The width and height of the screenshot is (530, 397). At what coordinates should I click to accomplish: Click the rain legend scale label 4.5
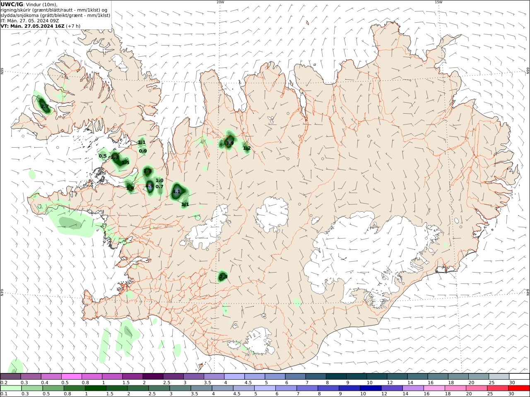[238, 394]
